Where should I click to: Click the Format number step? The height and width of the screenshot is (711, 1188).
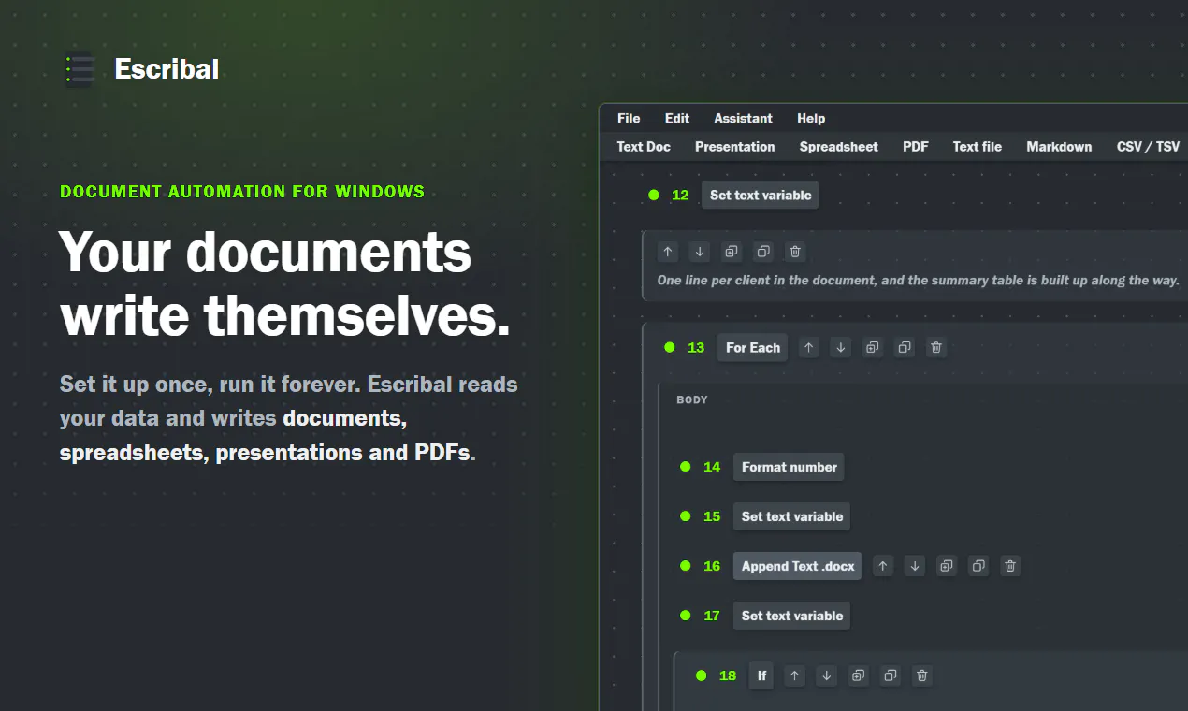(x=790, y=467)
